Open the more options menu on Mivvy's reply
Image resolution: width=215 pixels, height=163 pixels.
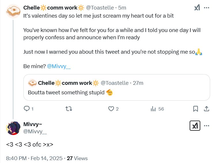[x=206, y=126]
